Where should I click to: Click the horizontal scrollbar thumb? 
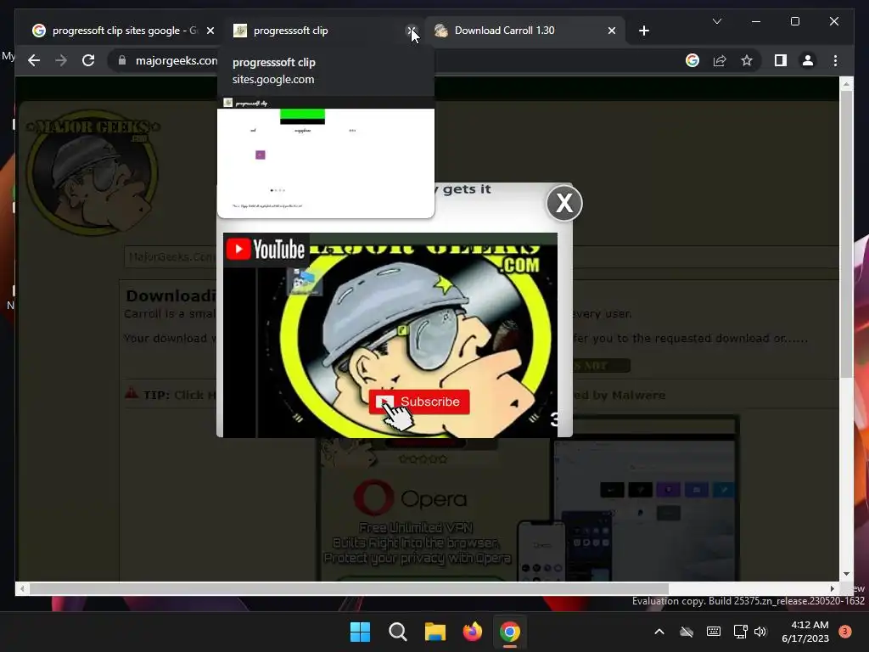pos(349,588)
